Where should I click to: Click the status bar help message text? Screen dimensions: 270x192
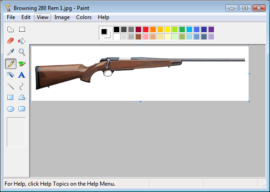click(60, 184)
